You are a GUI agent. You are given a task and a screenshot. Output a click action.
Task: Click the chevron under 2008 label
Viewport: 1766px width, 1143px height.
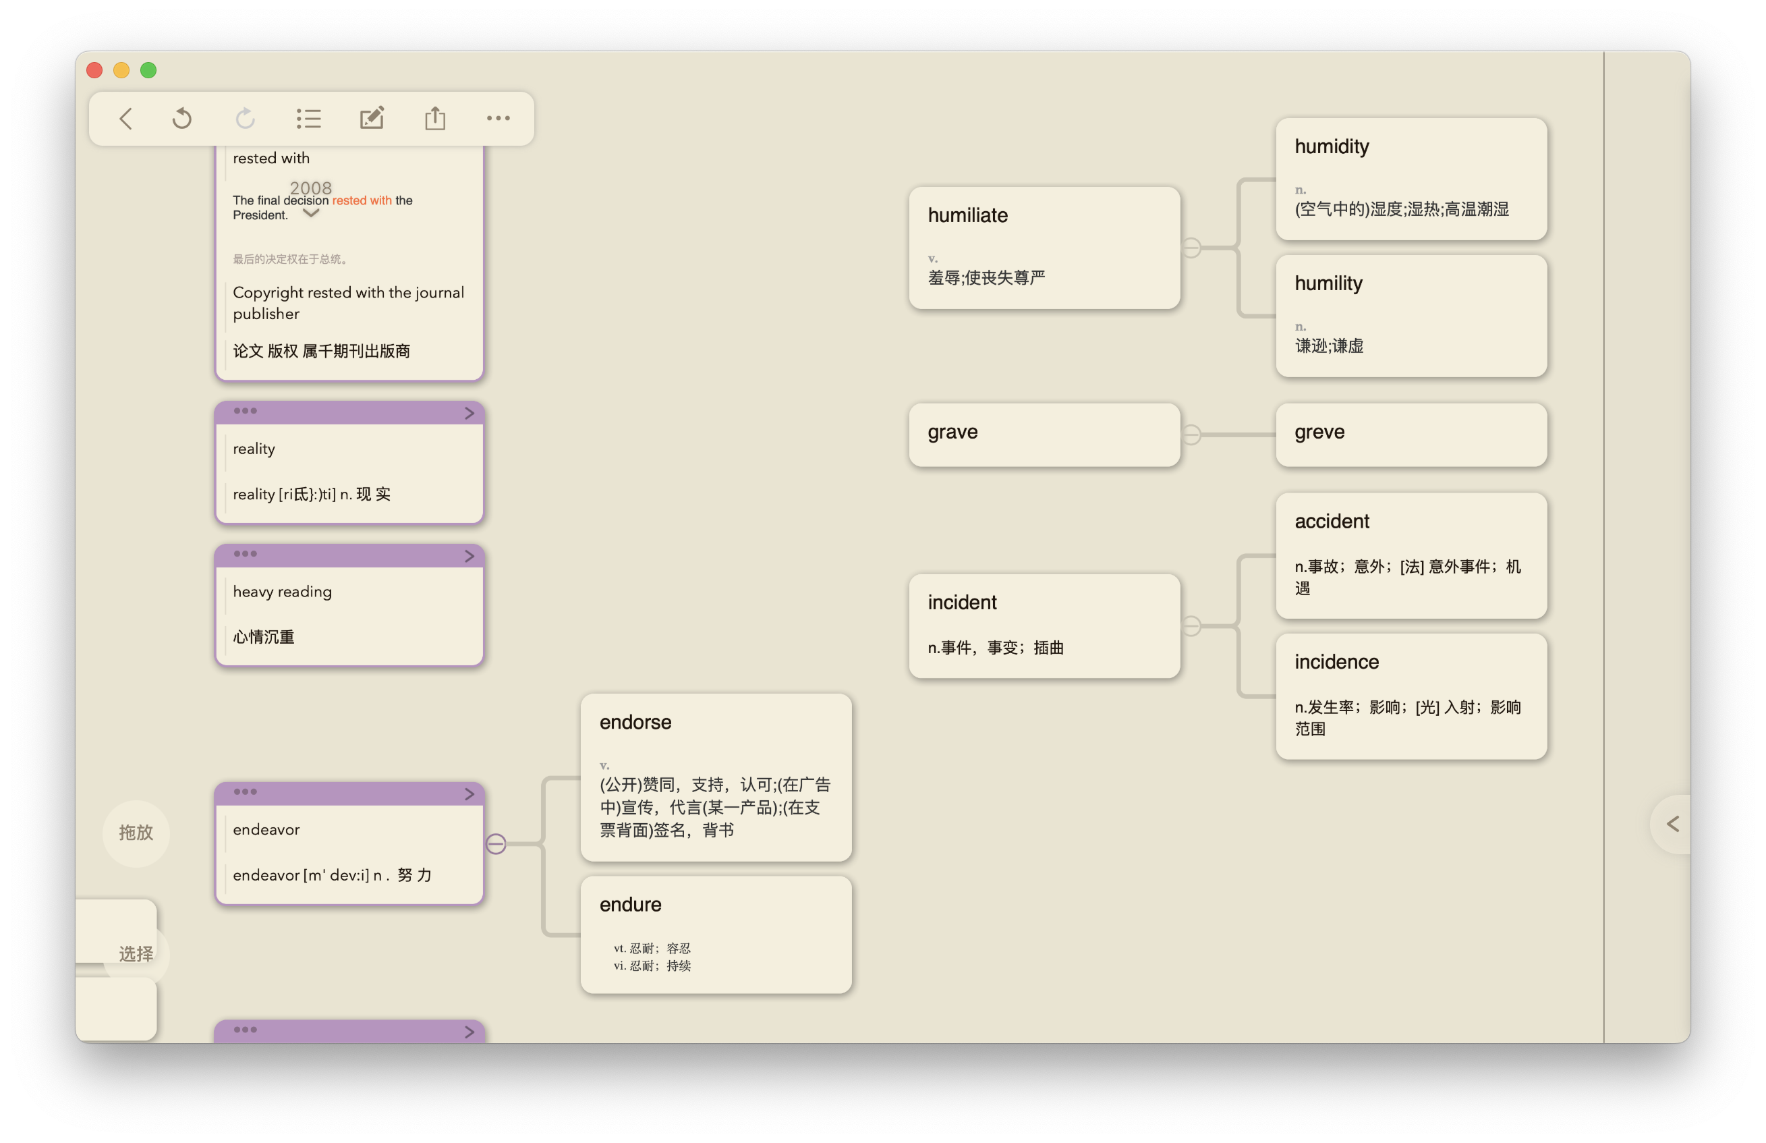tap(311, 214)
